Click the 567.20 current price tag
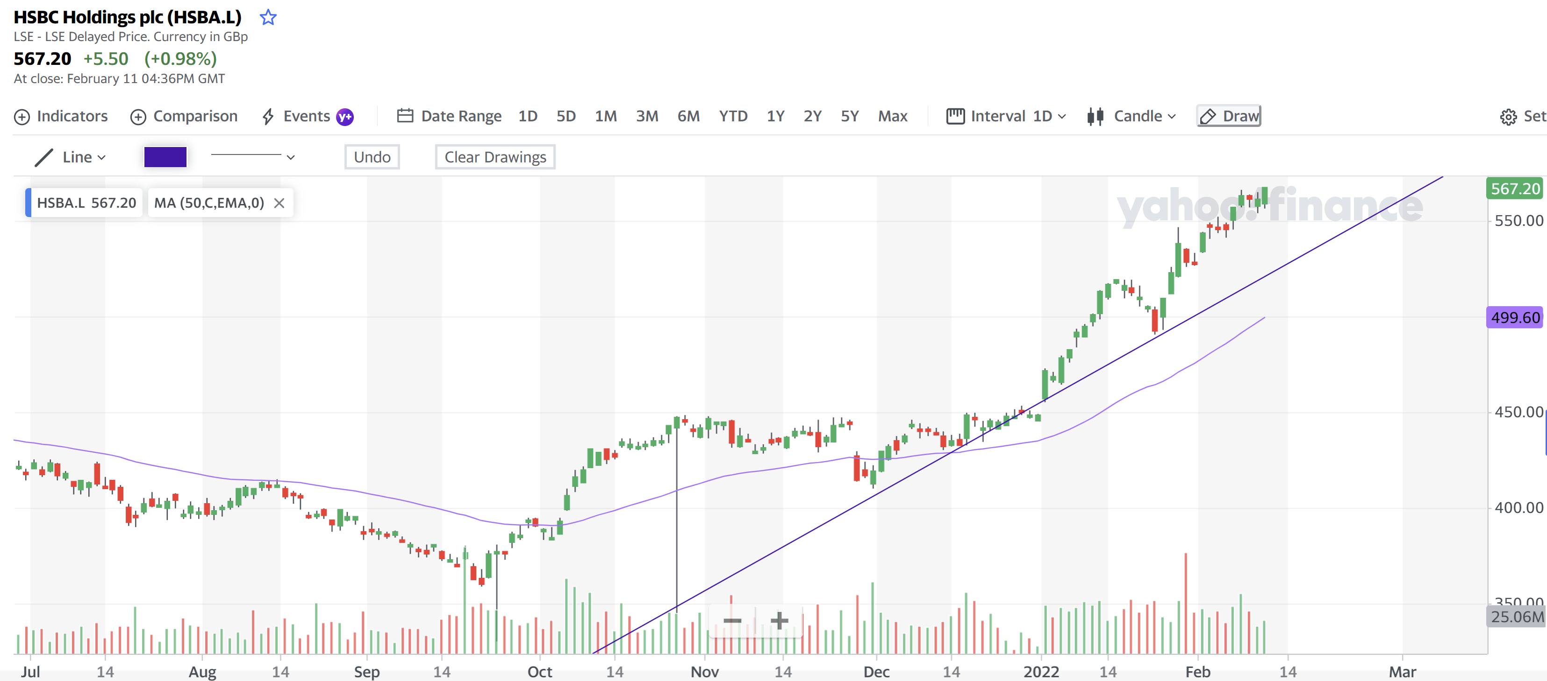Image resolution: width=1547 pixels, height=681 pixels. click(1515, 189)
